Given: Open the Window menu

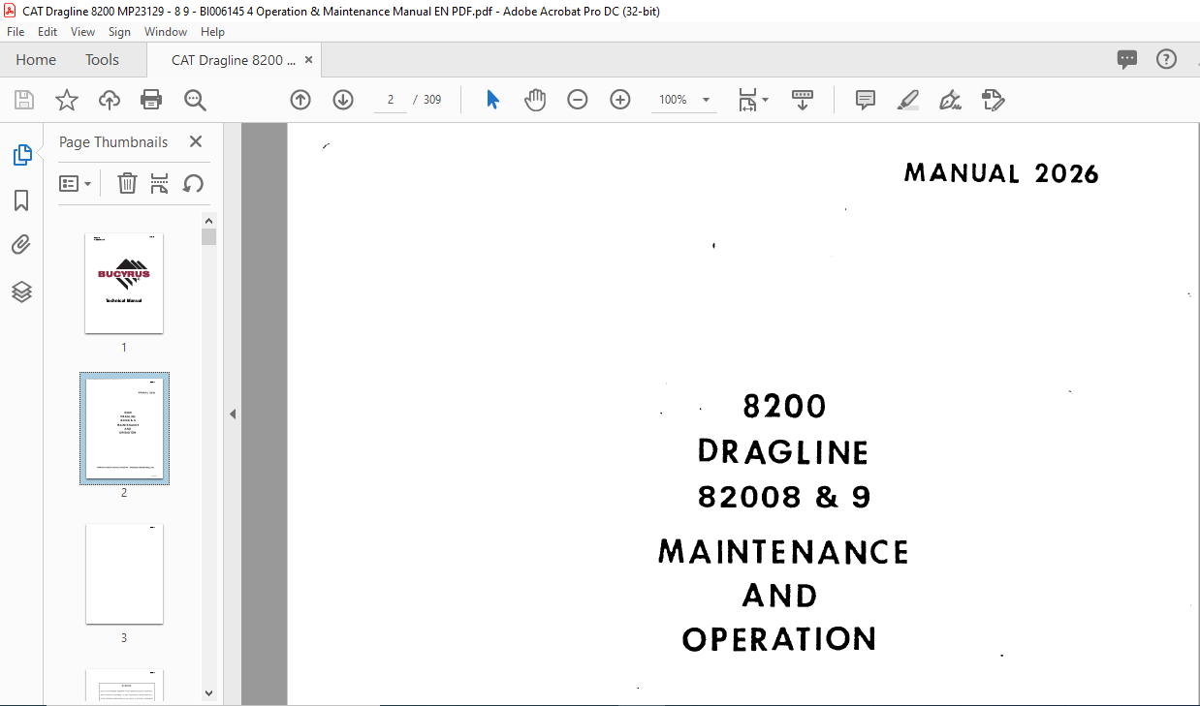Looking at the screenshot, I should (x=166, y=32).
